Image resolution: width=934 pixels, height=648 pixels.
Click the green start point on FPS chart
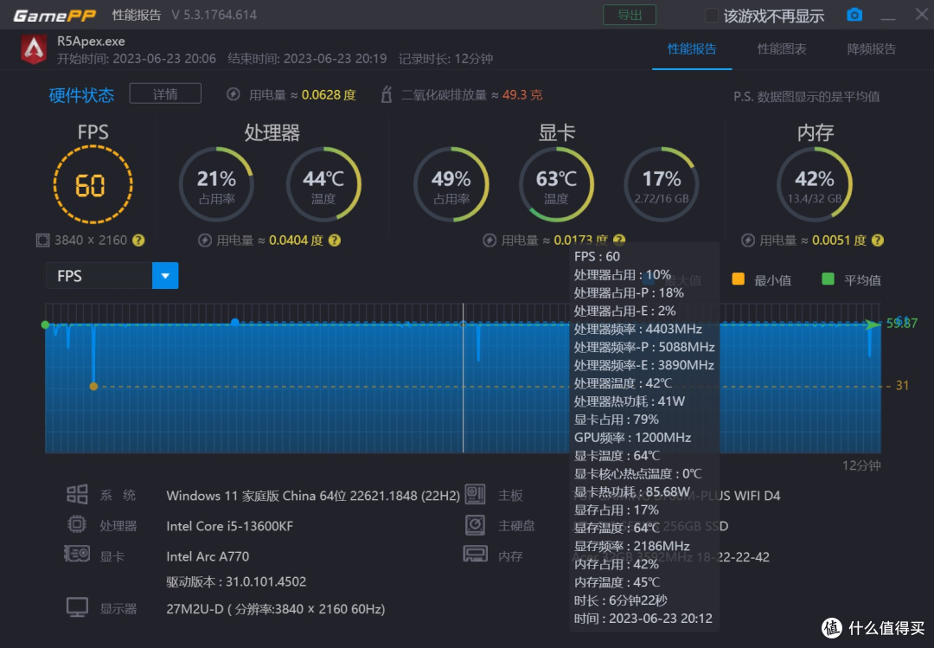coord(45,325)
